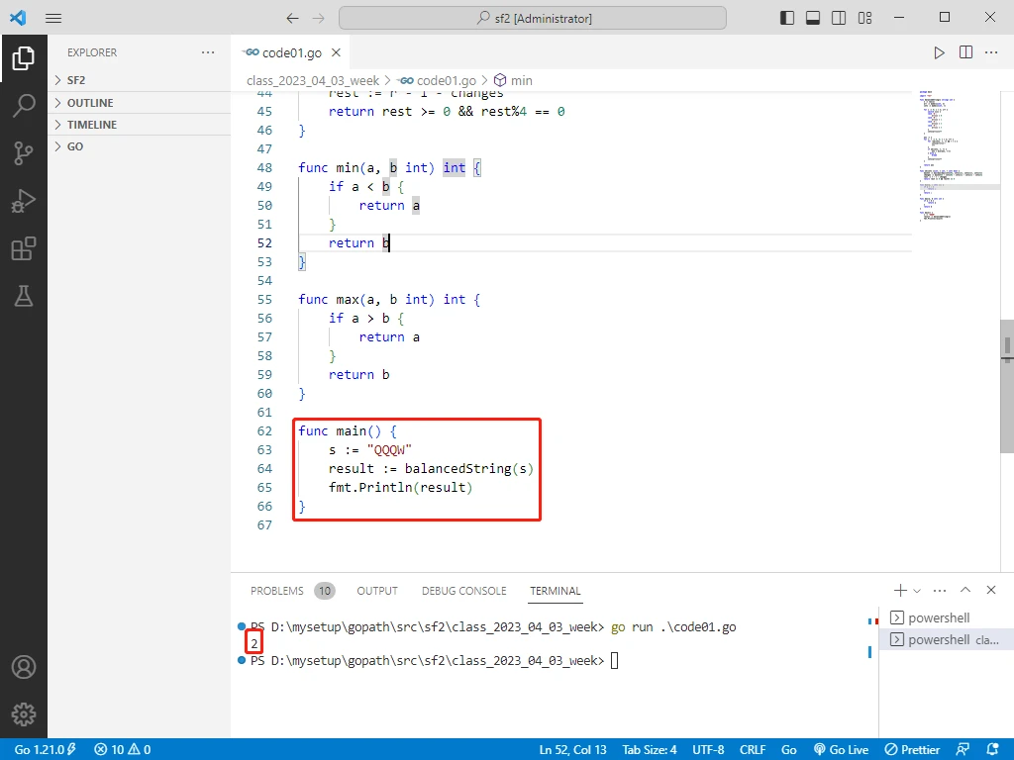This screenshot has height=760, width=1014.
Task: Create a new terminal with plus icon
Action: click(x=900, y=590)
